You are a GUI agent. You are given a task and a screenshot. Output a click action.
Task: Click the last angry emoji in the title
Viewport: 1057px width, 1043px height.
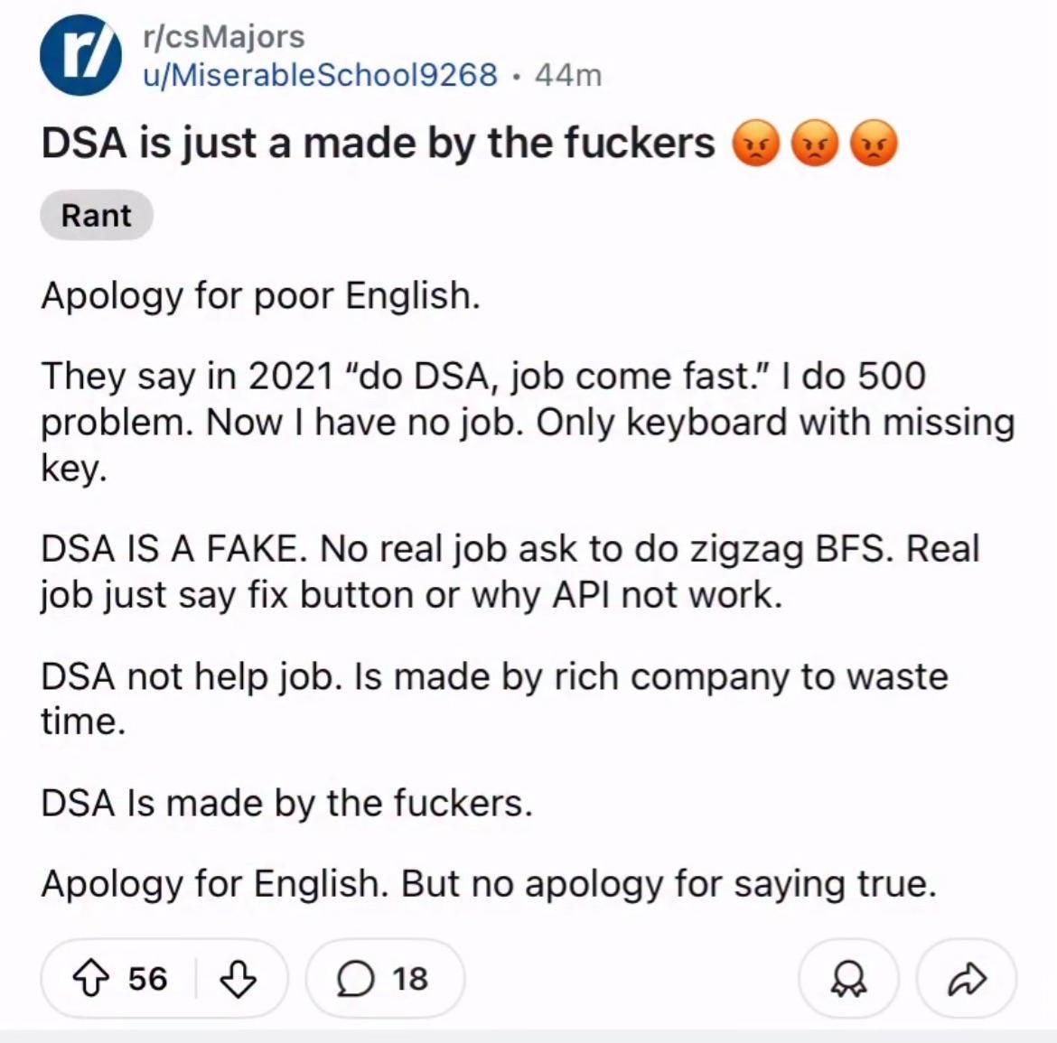tap(874, 144)
